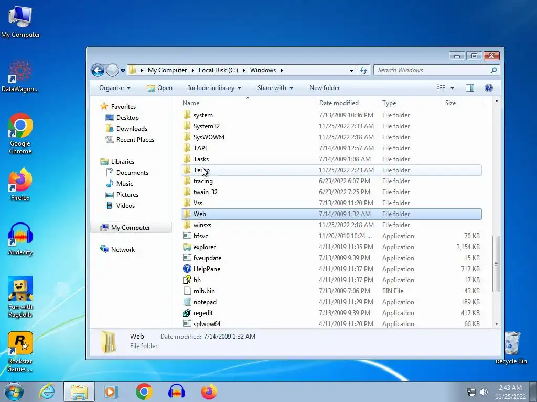Screen dimensions: 537x402
Task: Open the Include in library menu
Action: [x=214, y=88]
